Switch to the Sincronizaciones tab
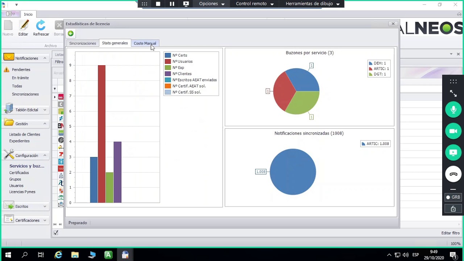464x261 pixels. (x=83, y=43)
